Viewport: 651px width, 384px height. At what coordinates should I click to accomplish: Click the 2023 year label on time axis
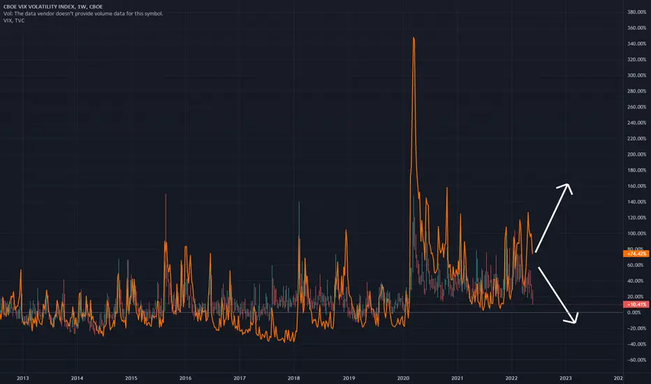coord(566,378)
